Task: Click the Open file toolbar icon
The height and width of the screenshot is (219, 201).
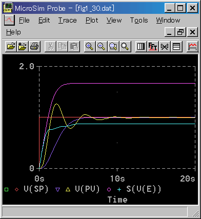Action: pyautogui.click(x=11, y=46)
